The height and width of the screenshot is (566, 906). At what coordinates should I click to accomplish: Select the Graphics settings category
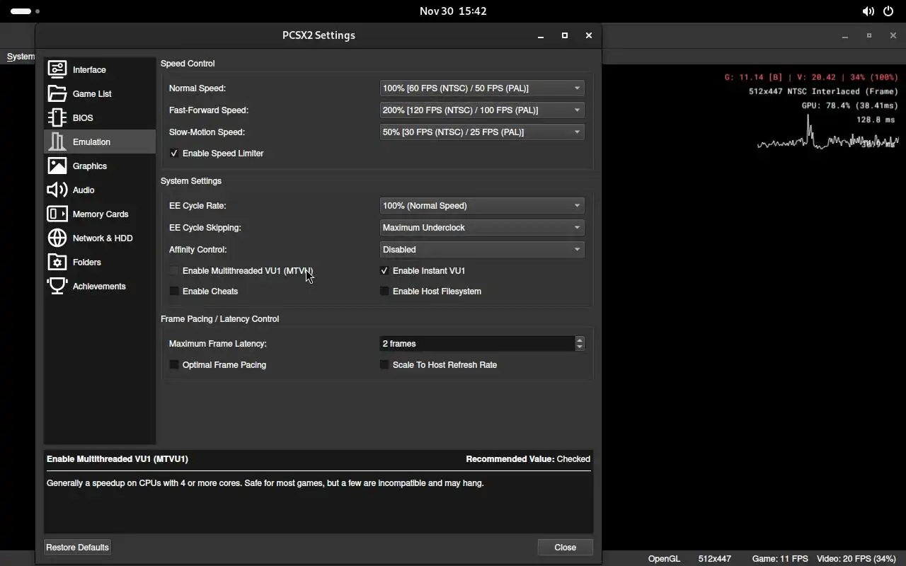[100, 166]
